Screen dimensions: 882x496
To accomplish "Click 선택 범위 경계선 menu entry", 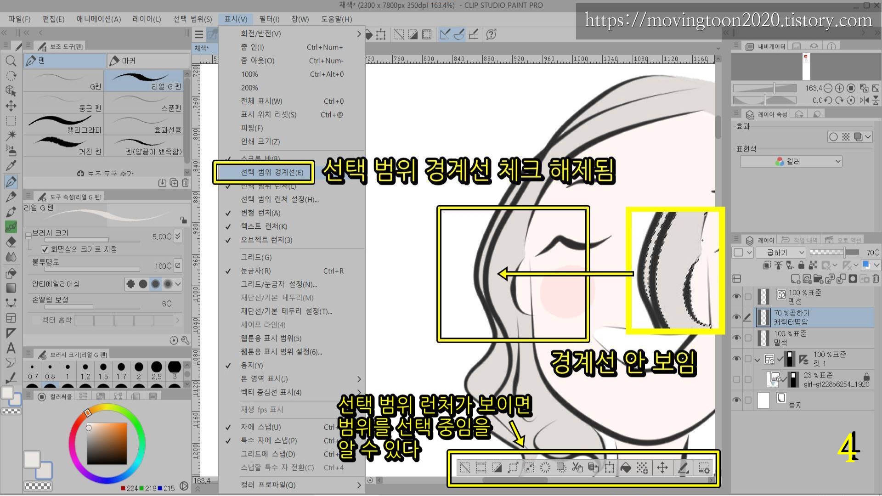I will [272, 172].
